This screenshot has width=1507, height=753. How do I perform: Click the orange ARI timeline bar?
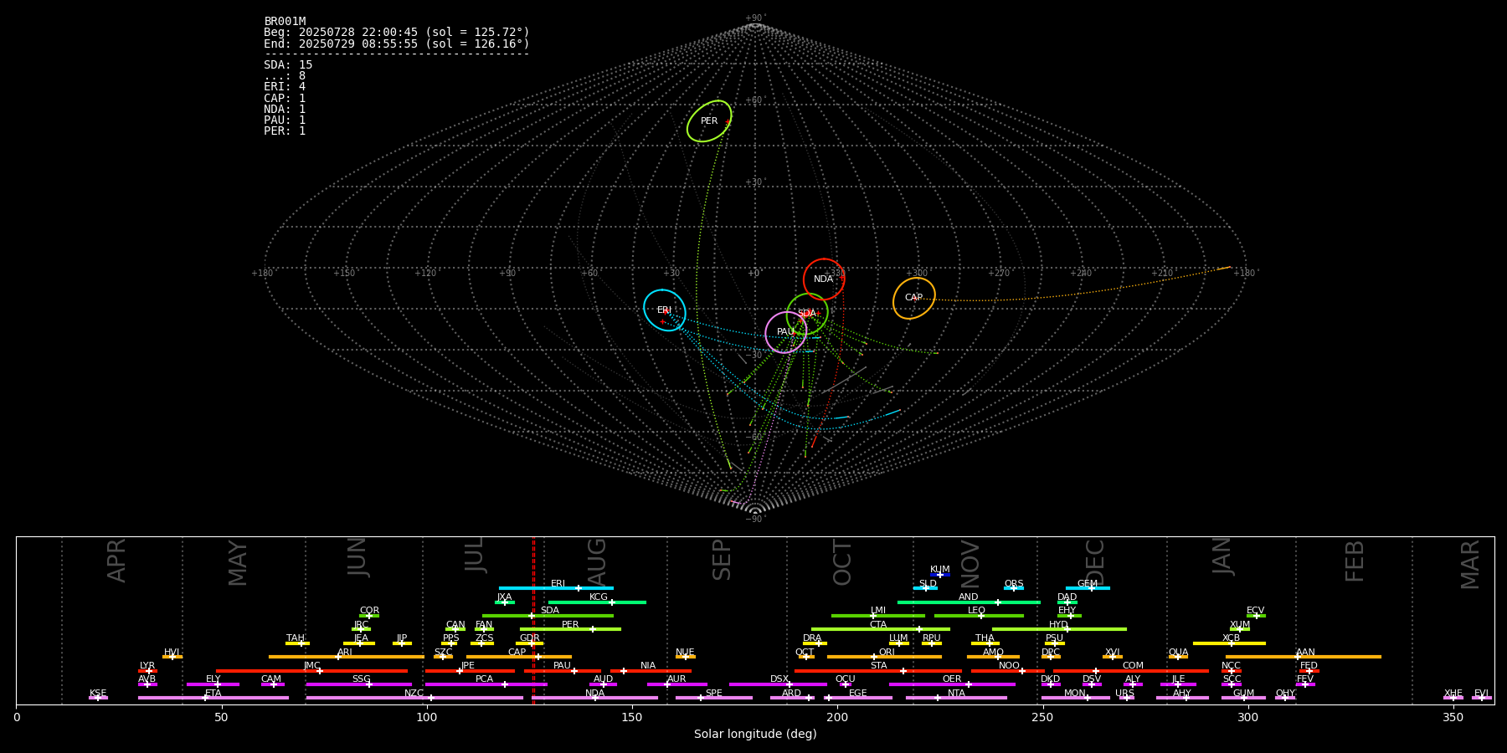347,657
